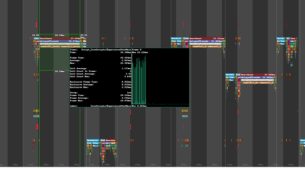Click the Wait bar below the 22.850ms frame's Render bar

tap(232, 80)
